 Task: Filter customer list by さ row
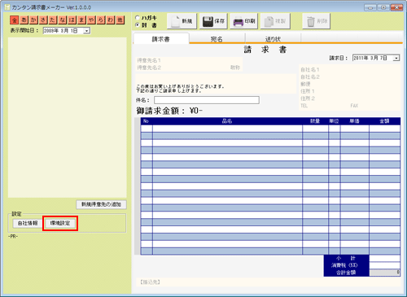43,20
